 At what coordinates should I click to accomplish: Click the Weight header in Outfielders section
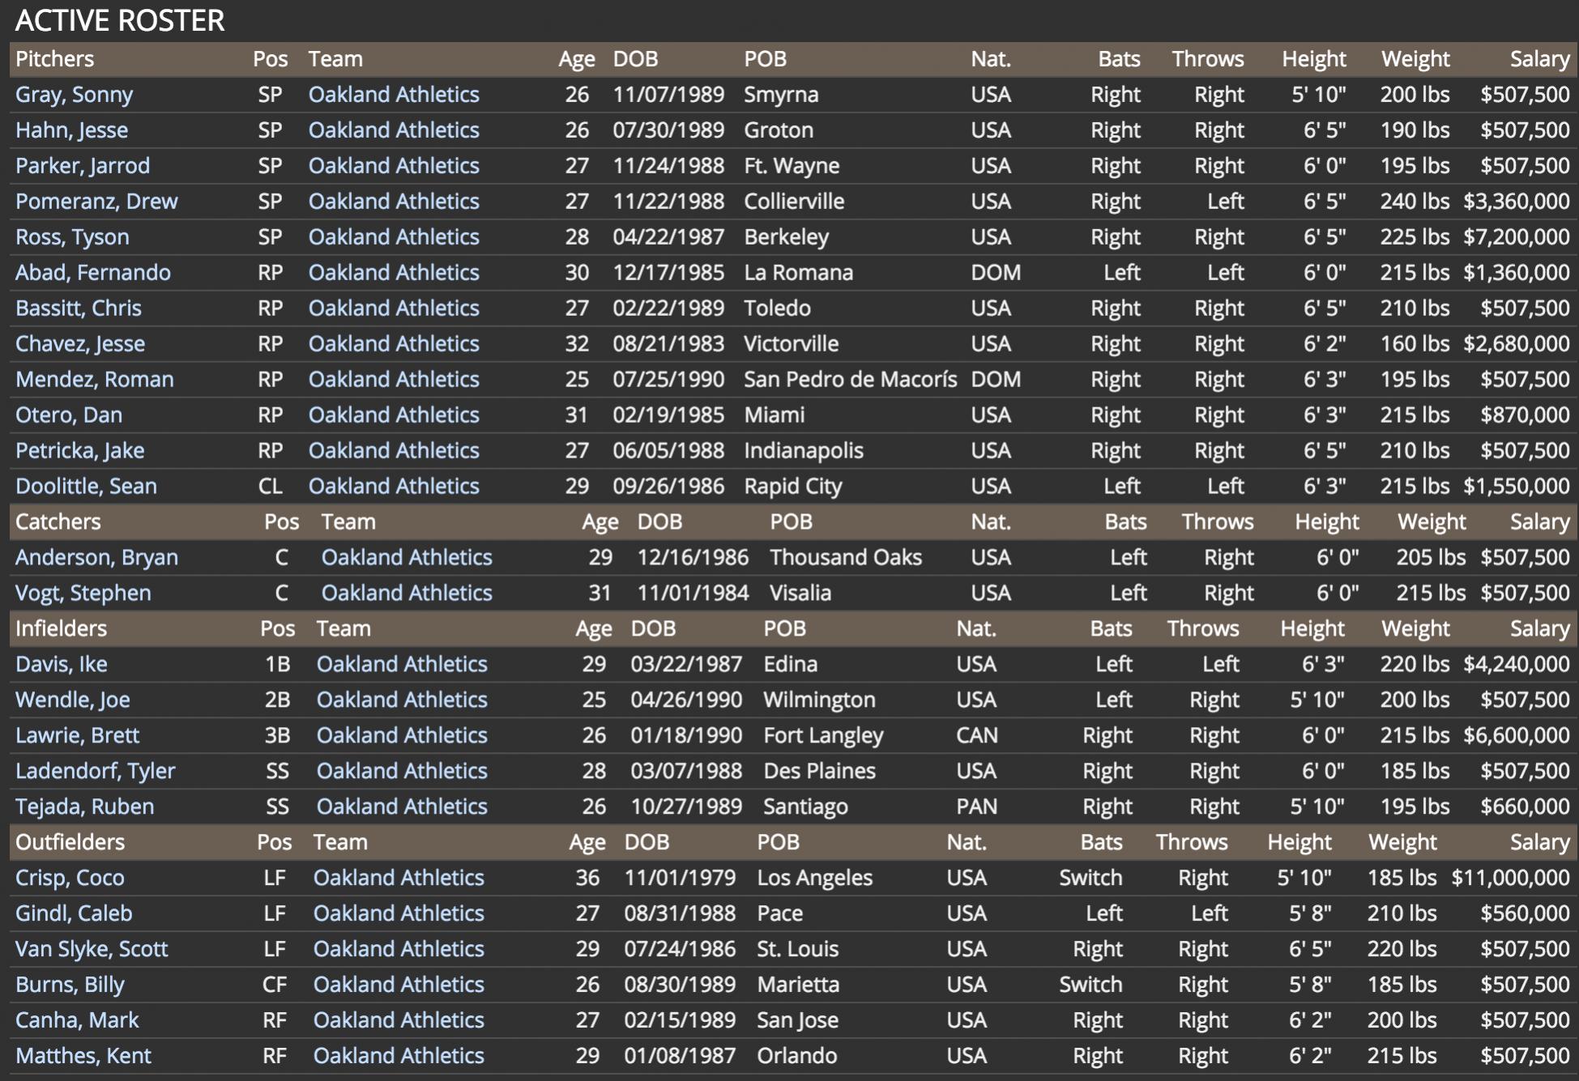click(x=1402, y=843)
